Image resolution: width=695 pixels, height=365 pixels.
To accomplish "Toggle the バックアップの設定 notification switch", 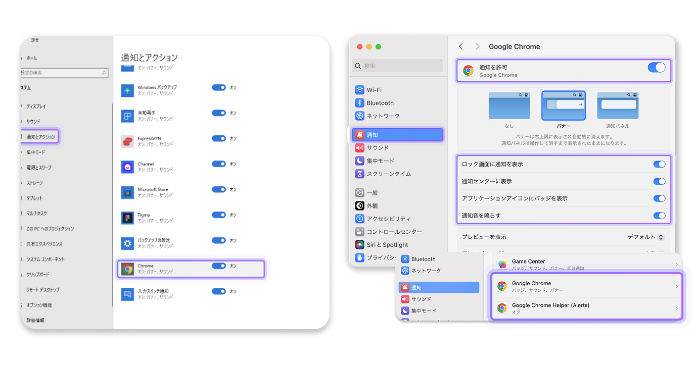I will click(x=219, y=240).
